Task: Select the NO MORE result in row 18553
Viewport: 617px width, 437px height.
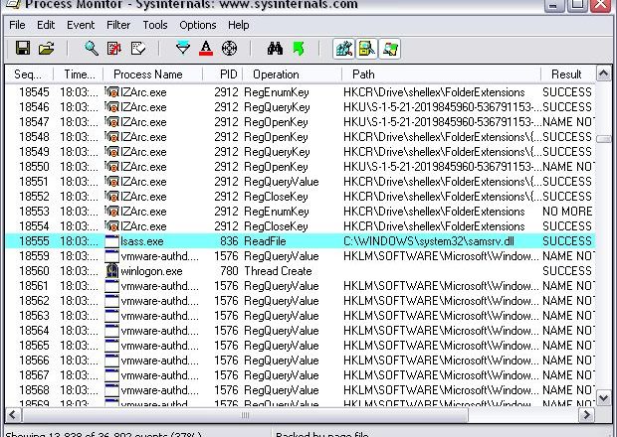Action: [567, 212]
